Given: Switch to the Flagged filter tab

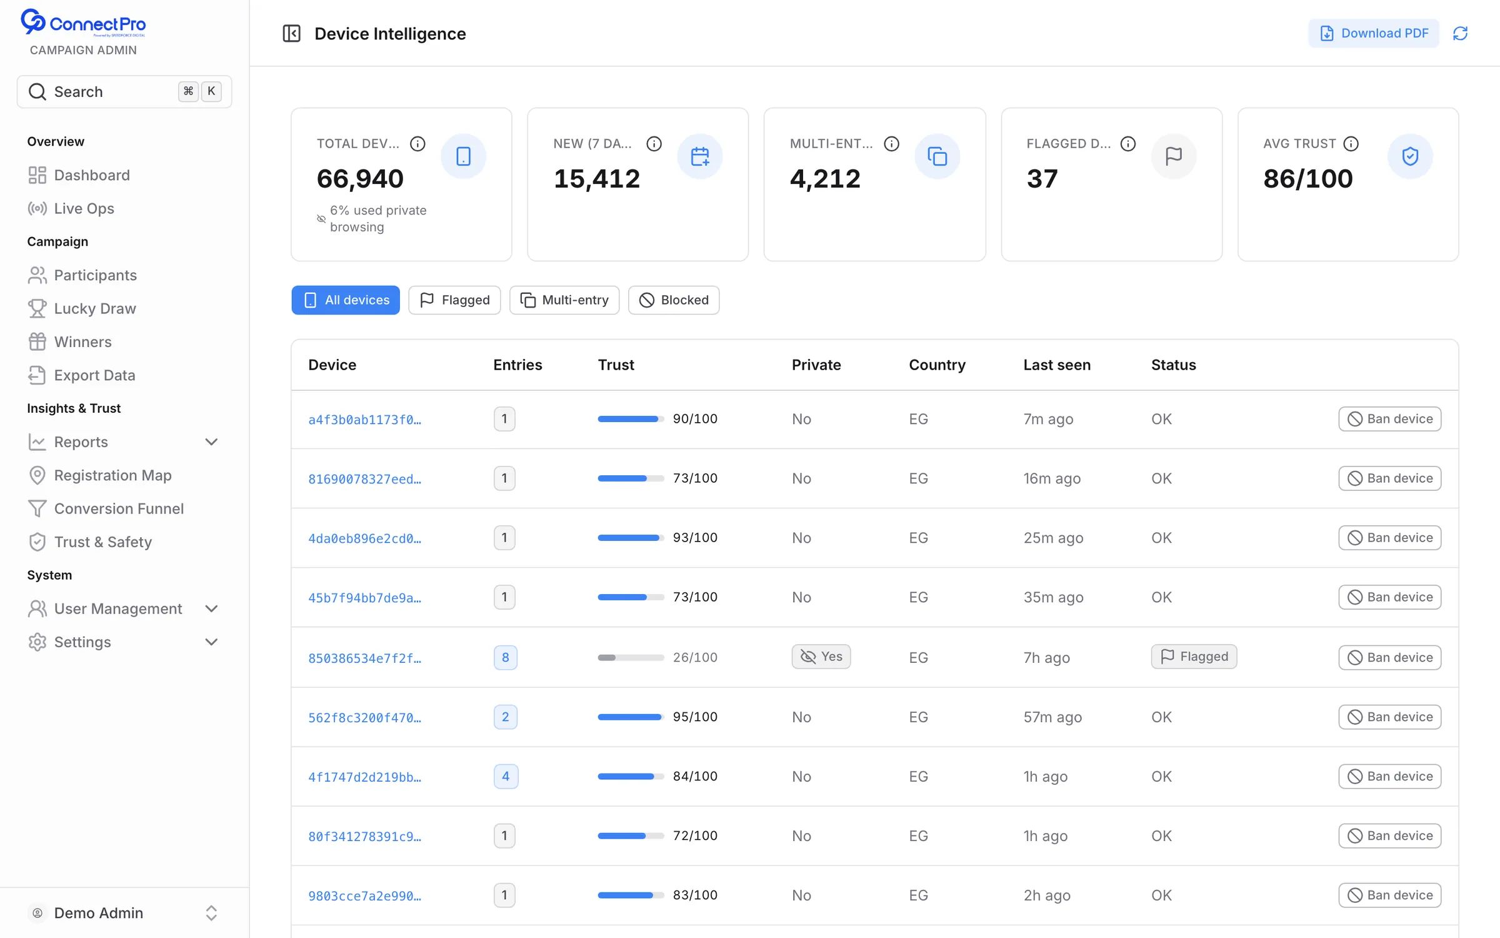Looking at the screenshot, I should point(454,300).
